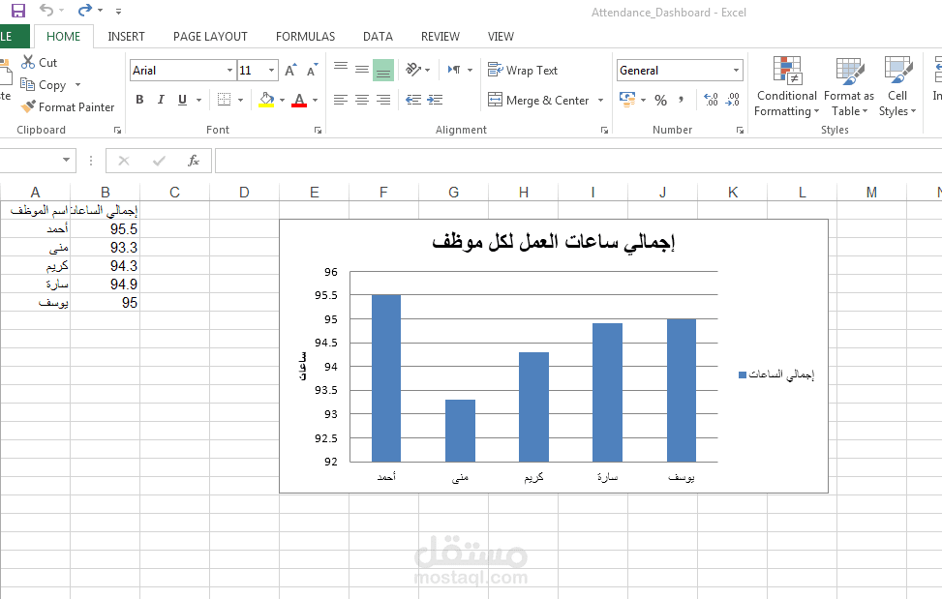Open the font color palette arrow
The width and height of the screenshot is (942, 599).
click(315, 100)
